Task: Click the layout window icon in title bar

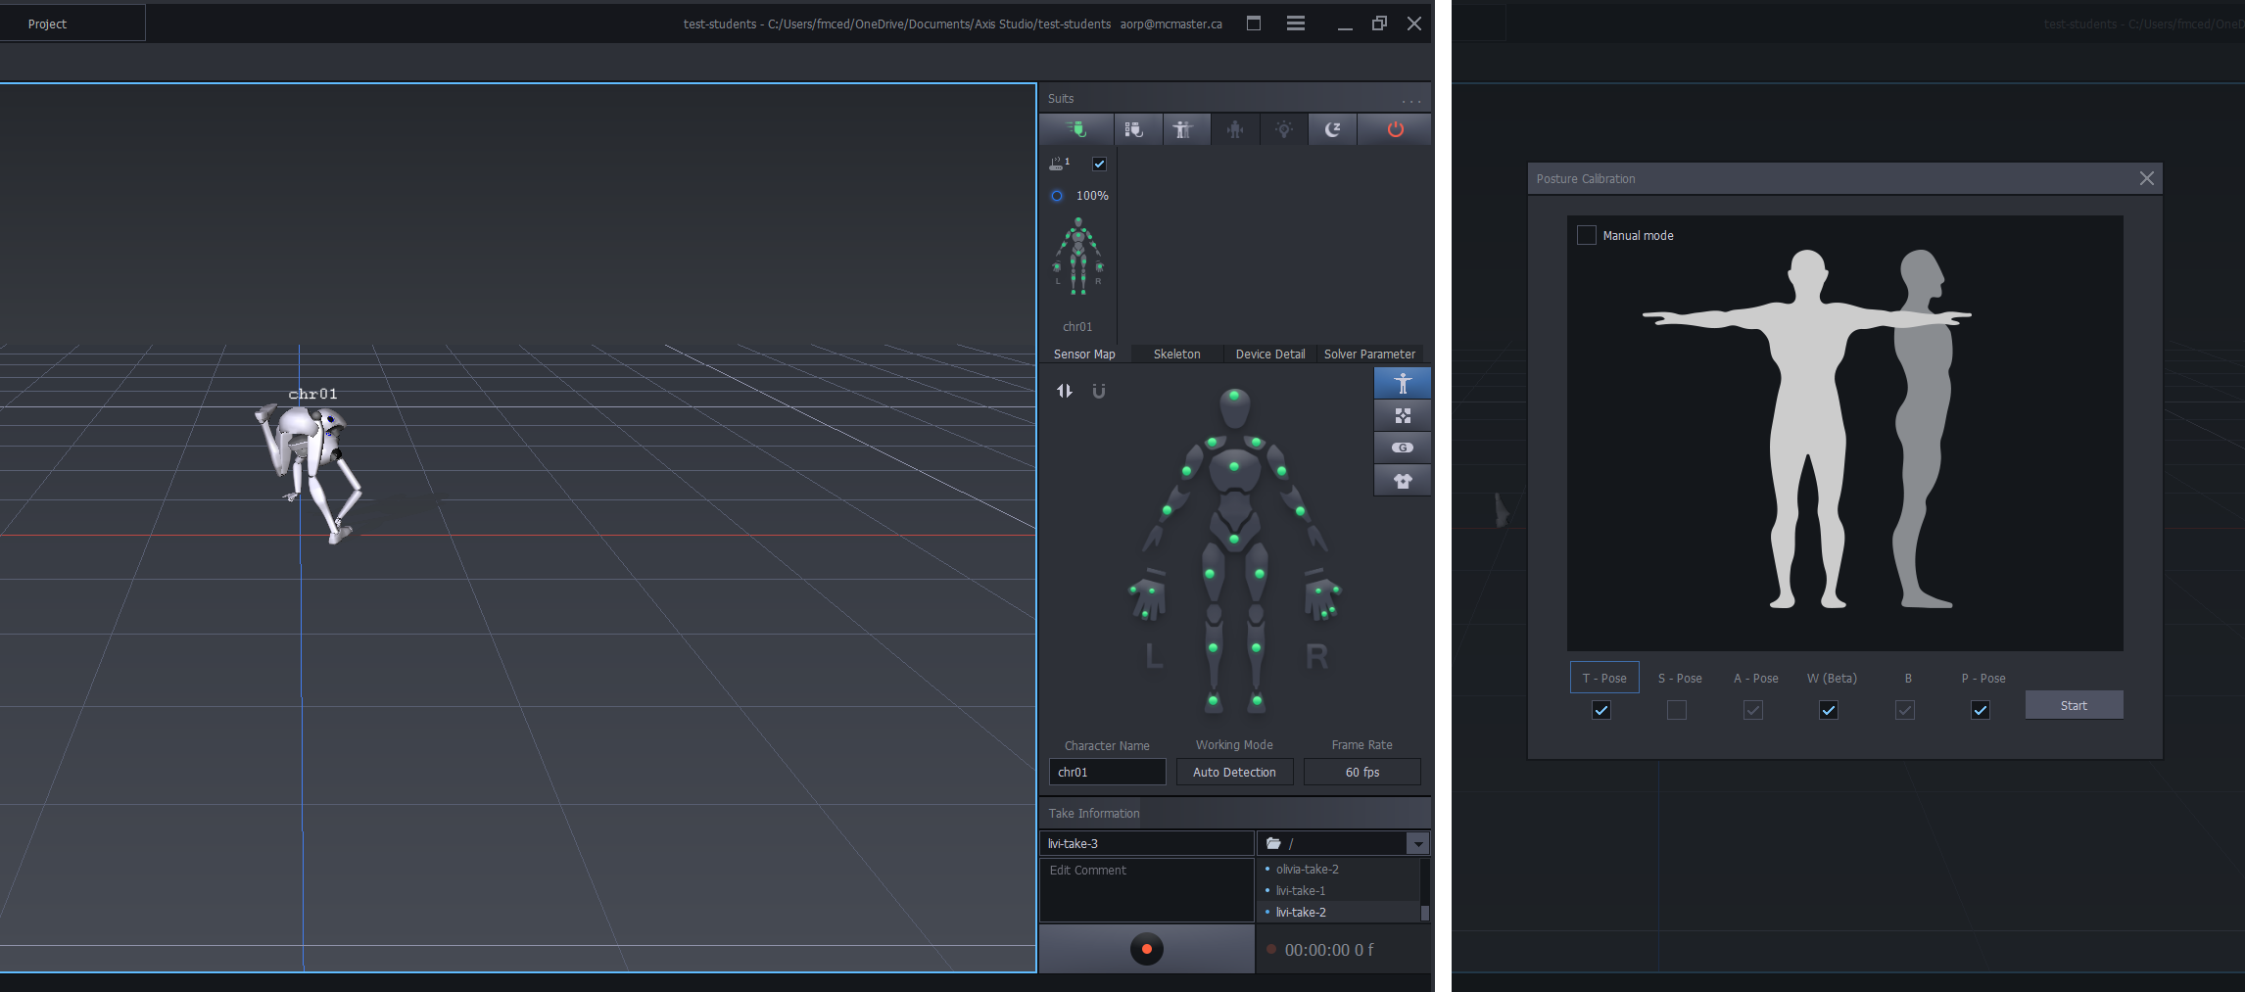Action: 1253,24
